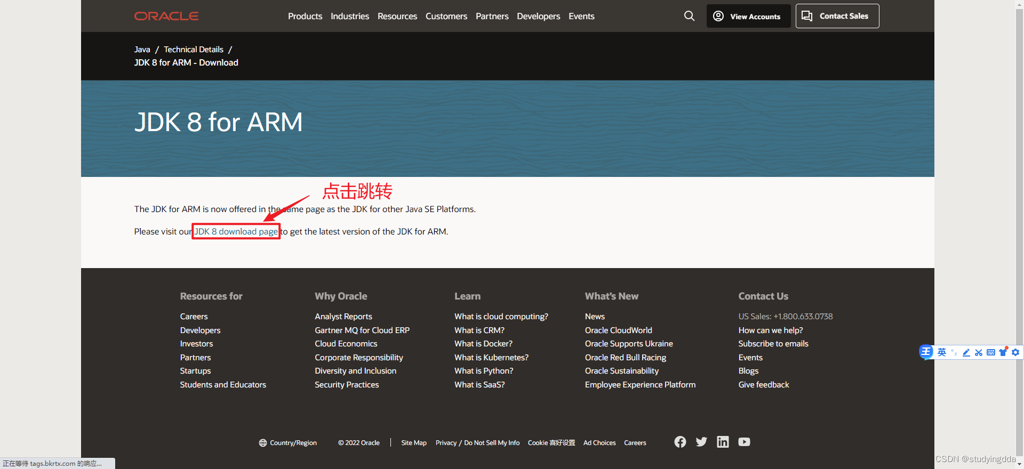Open Oracle Supports Ukraine link
Screen dimensions: 1024x469
click(x=629, y=344)
